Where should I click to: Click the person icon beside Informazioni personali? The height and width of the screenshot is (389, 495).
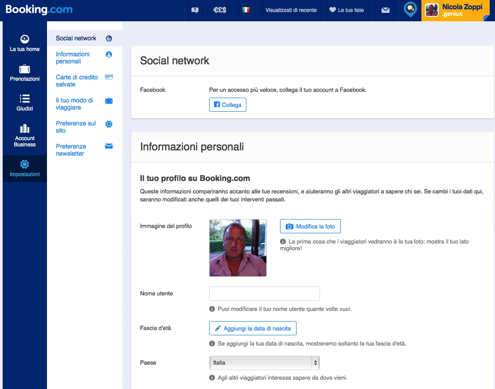point(109,55)
